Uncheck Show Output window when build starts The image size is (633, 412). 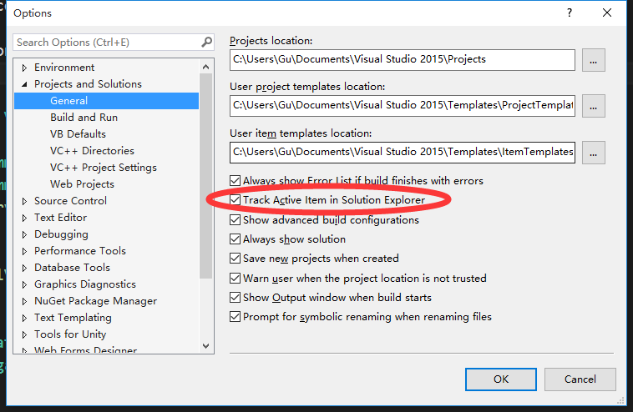236,298
